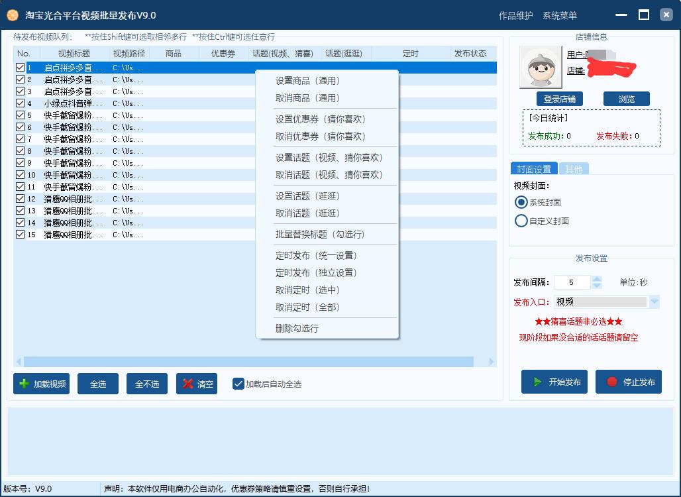Toggle the checkbox for video row 15

pyautogui.click(x=20, y=234)
